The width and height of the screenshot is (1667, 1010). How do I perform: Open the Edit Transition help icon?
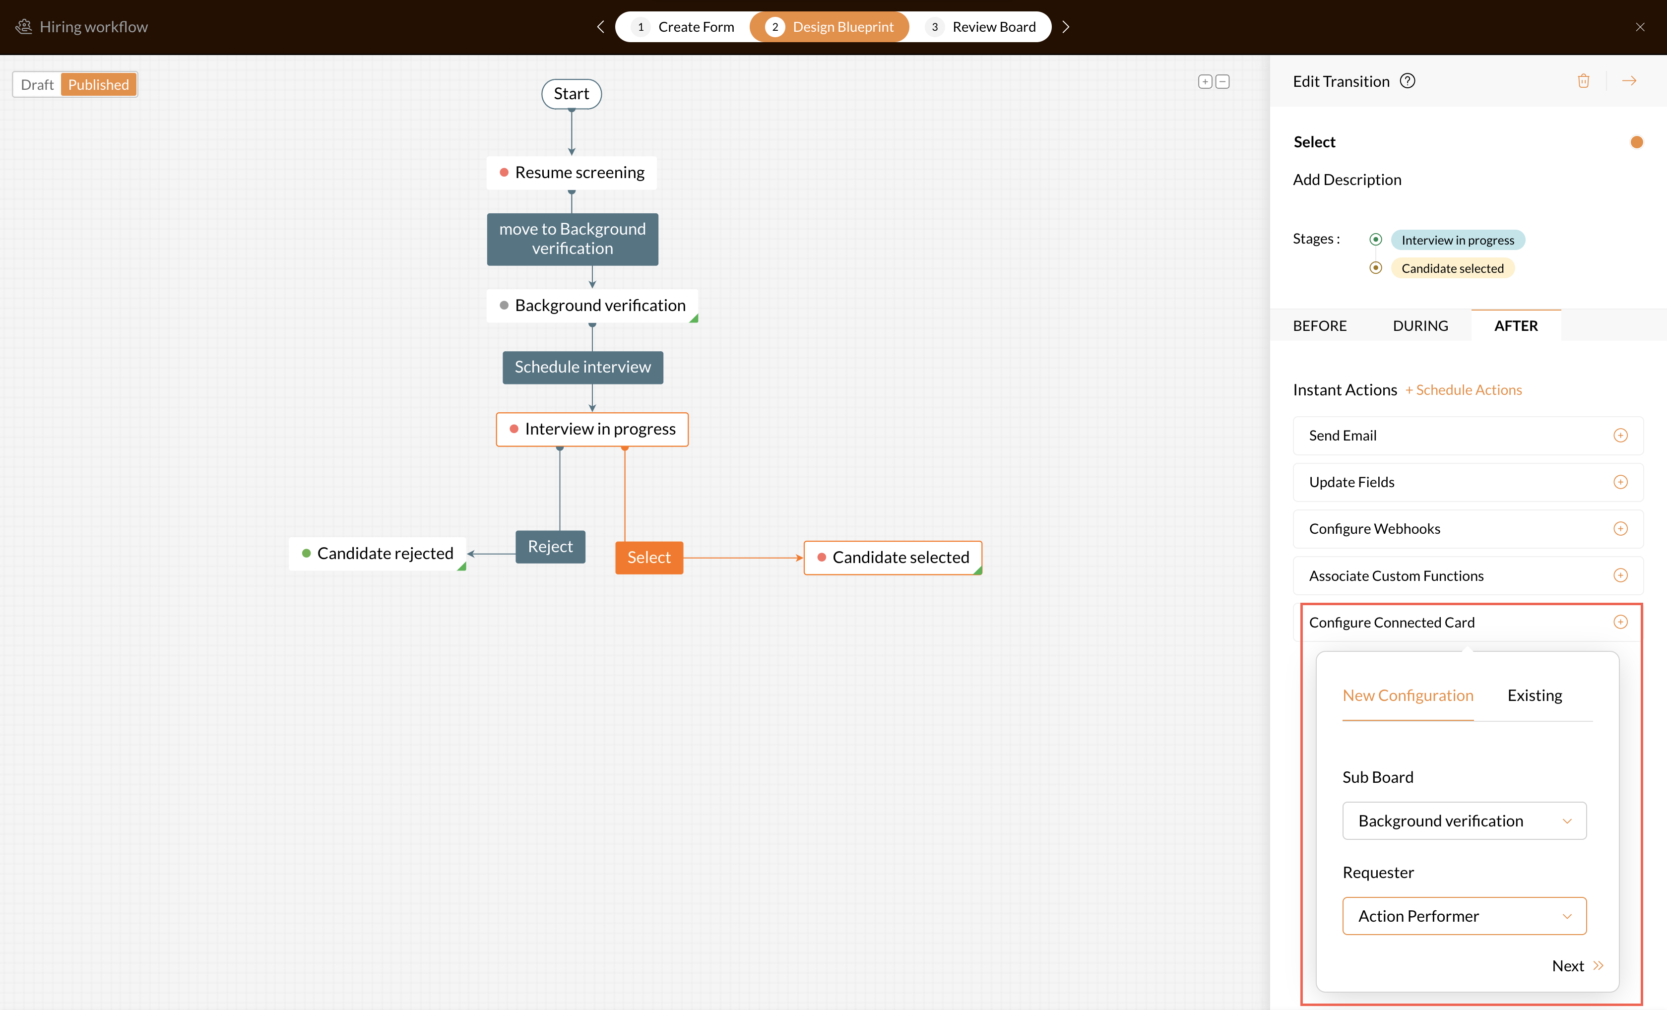point(1407,81)
